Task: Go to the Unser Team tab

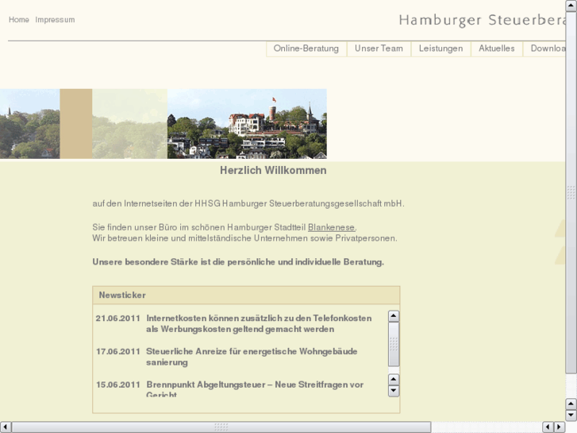Action: click(379, 48)
